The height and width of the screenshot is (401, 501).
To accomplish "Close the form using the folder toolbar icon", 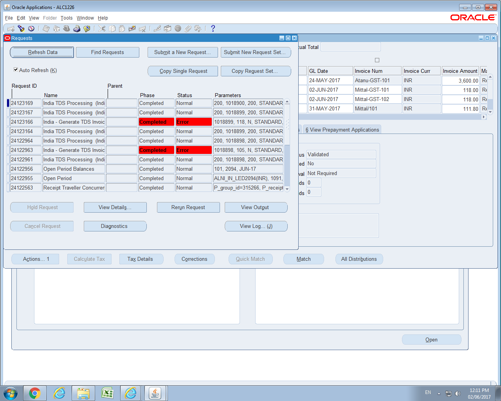I will coord(86,28).
